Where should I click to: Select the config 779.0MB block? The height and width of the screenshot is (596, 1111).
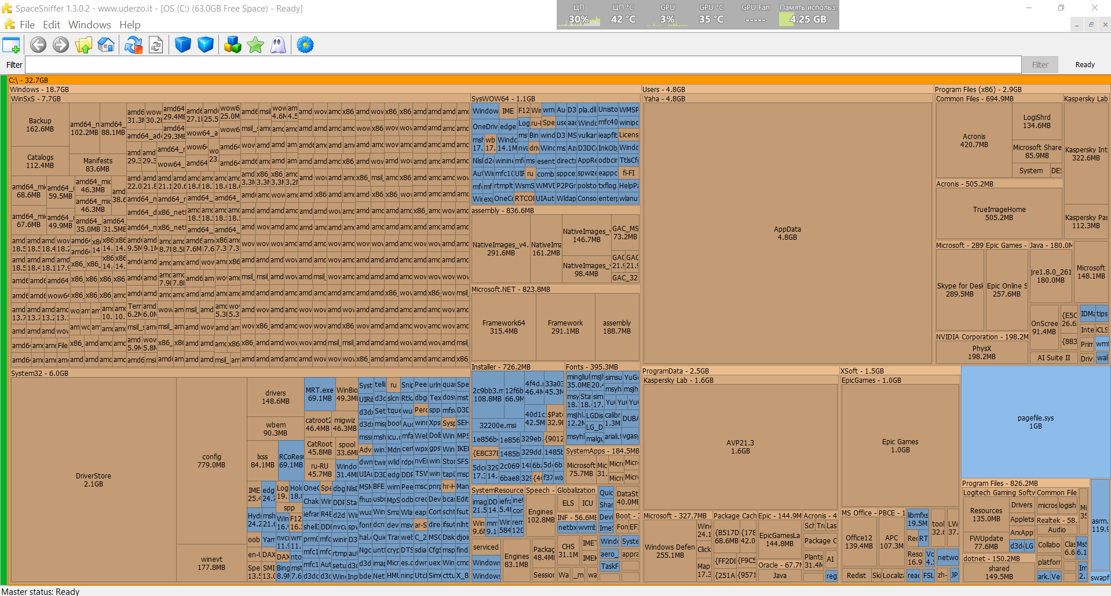click(x=211, y=460)
